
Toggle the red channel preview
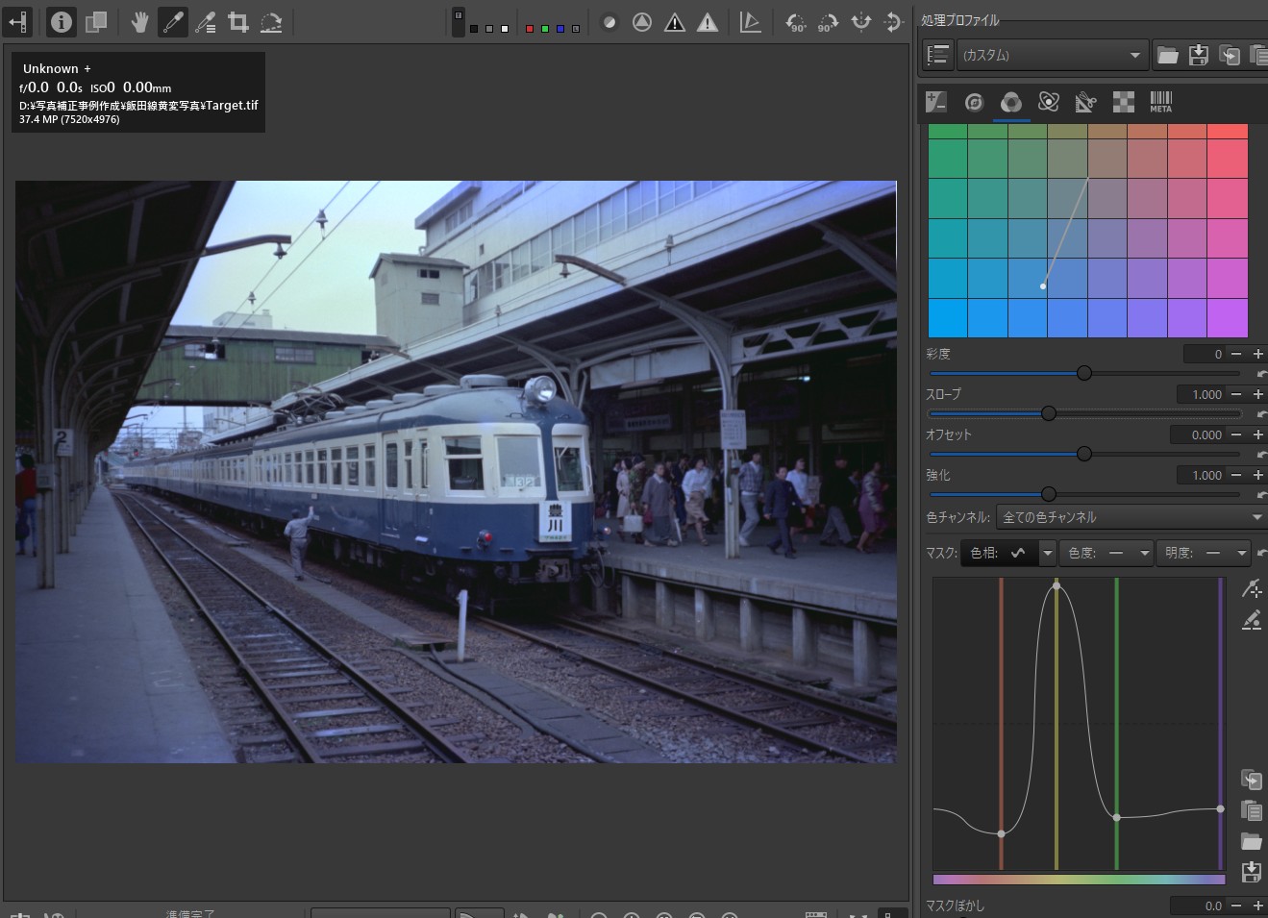(529, 29)
